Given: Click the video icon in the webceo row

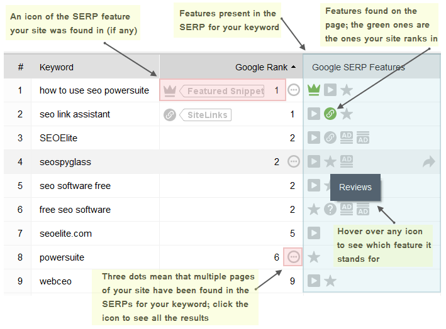Looking at the screenshot, I should [314, 281].
